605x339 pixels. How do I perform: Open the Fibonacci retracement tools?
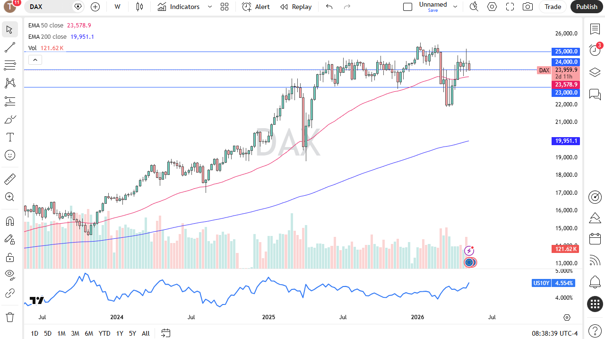pos(9,65)
